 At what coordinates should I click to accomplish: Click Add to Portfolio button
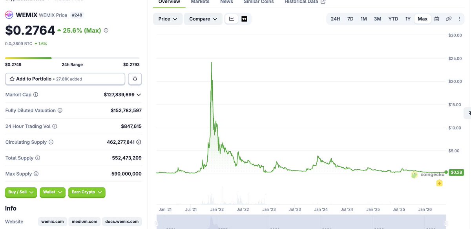pos(65,79)
